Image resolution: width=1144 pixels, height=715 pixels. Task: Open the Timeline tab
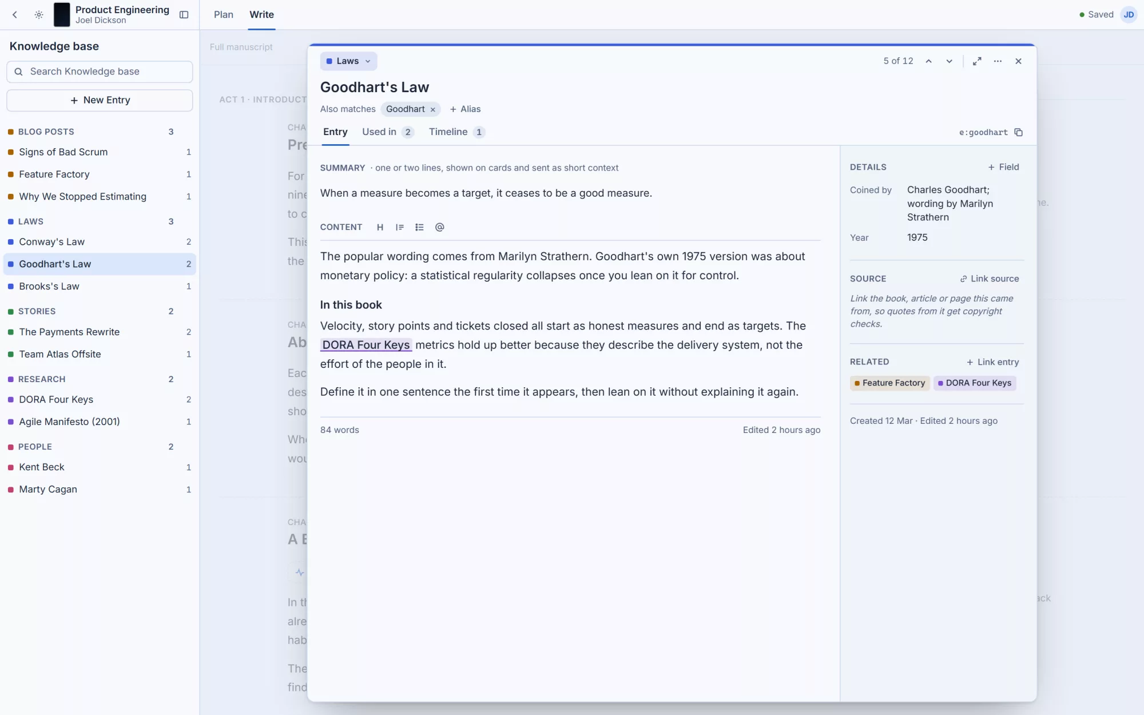tap(456, 132)
